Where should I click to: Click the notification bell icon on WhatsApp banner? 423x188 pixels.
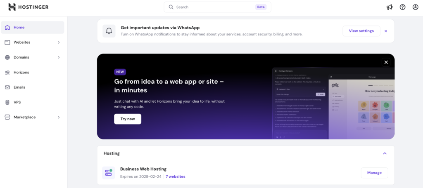(x=109, y=31)
